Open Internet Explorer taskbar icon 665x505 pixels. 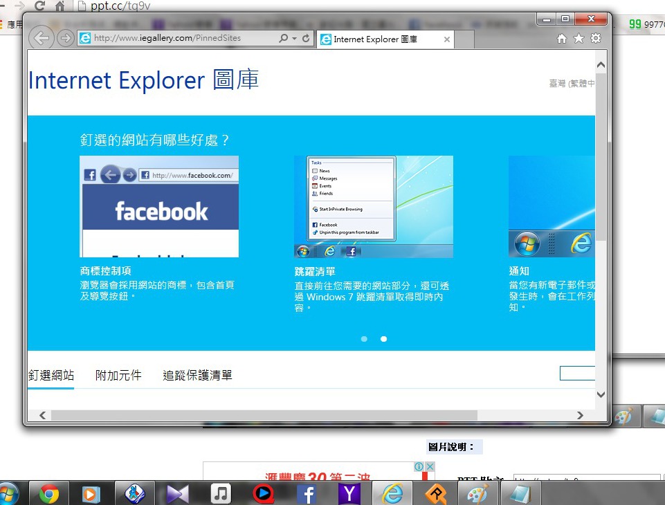392,493
